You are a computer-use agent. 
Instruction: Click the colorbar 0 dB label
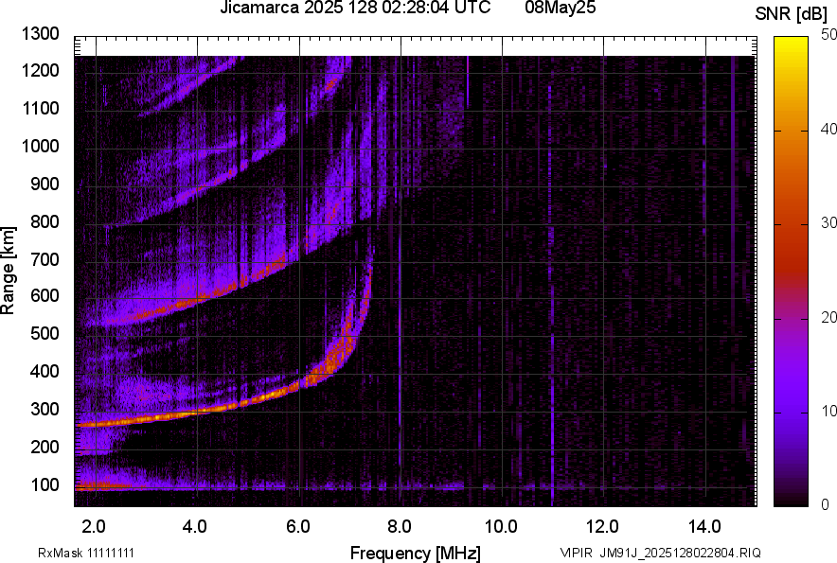tap(826, 504)
